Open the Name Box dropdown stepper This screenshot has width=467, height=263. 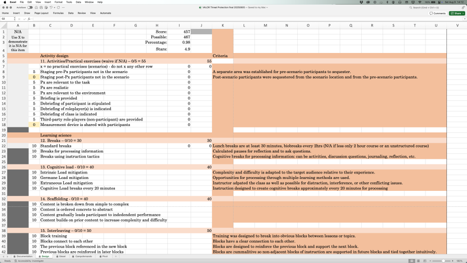(x=15, y=19)
